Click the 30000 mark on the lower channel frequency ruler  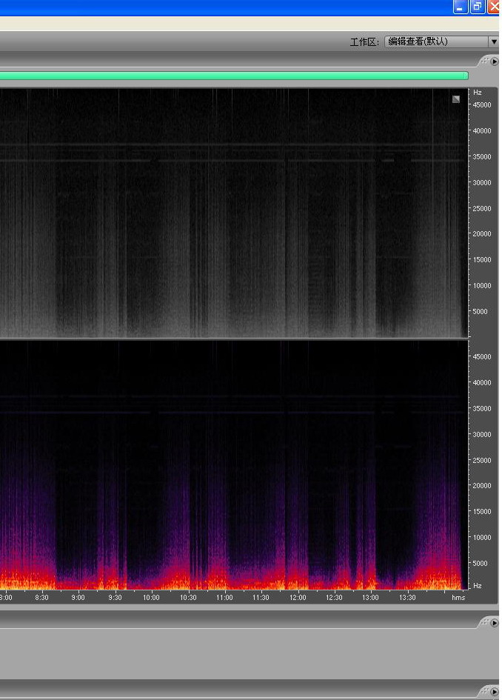click(482, 434)
